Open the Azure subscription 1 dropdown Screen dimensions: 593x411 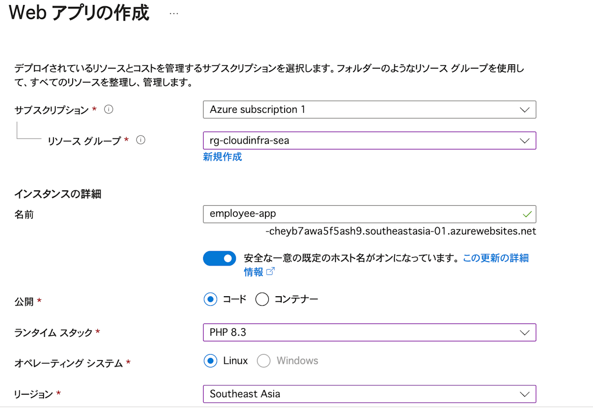370,109
